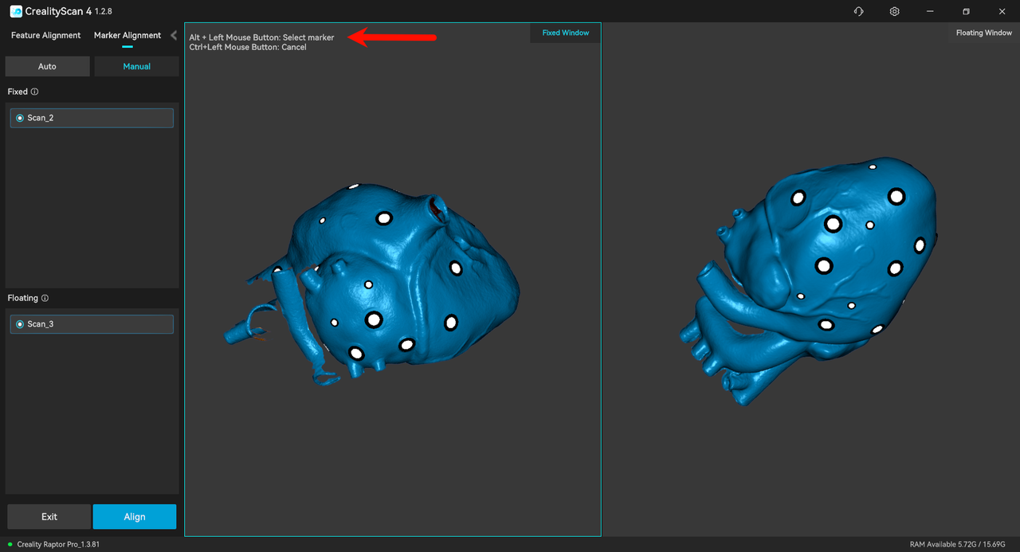Click the Floating Window label
This screenshot has width=1020, height=552.
coord(983,33)
